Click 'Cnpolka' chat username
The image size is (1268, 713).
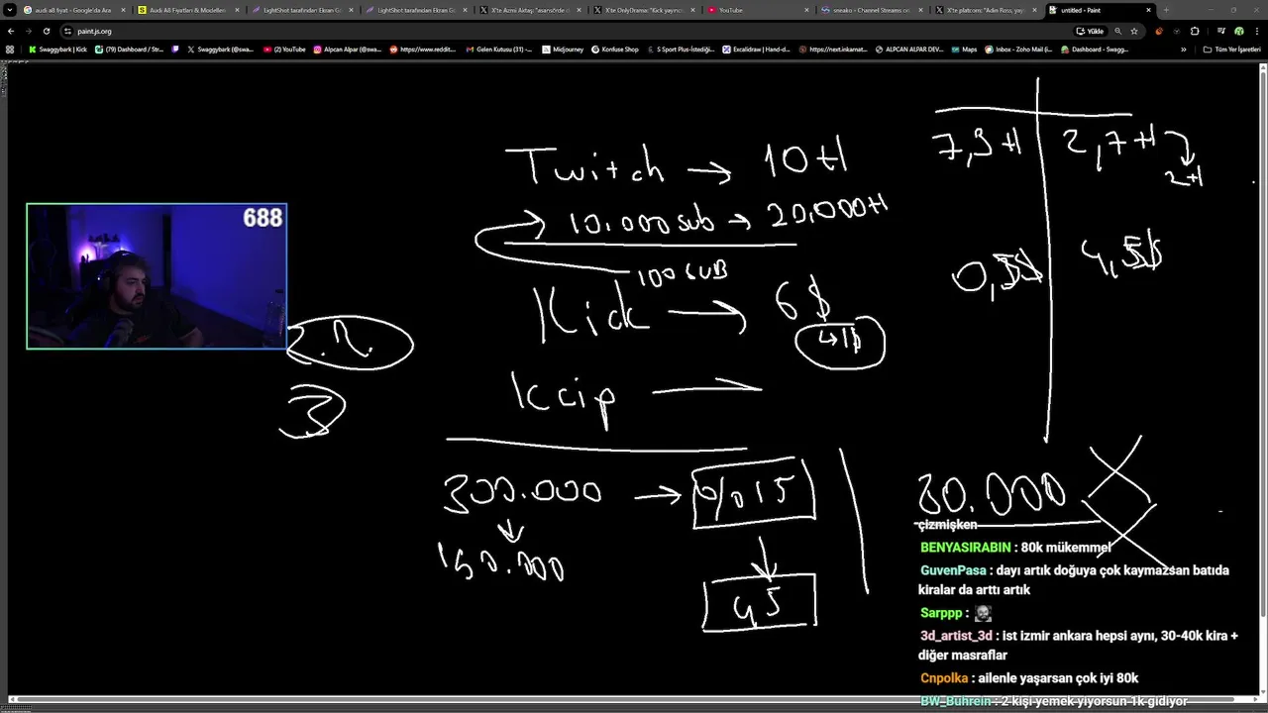coord(943,678)
